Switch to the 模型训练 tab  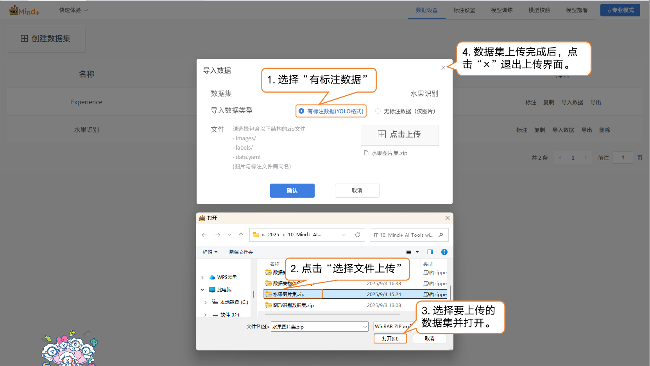point(501,10)
